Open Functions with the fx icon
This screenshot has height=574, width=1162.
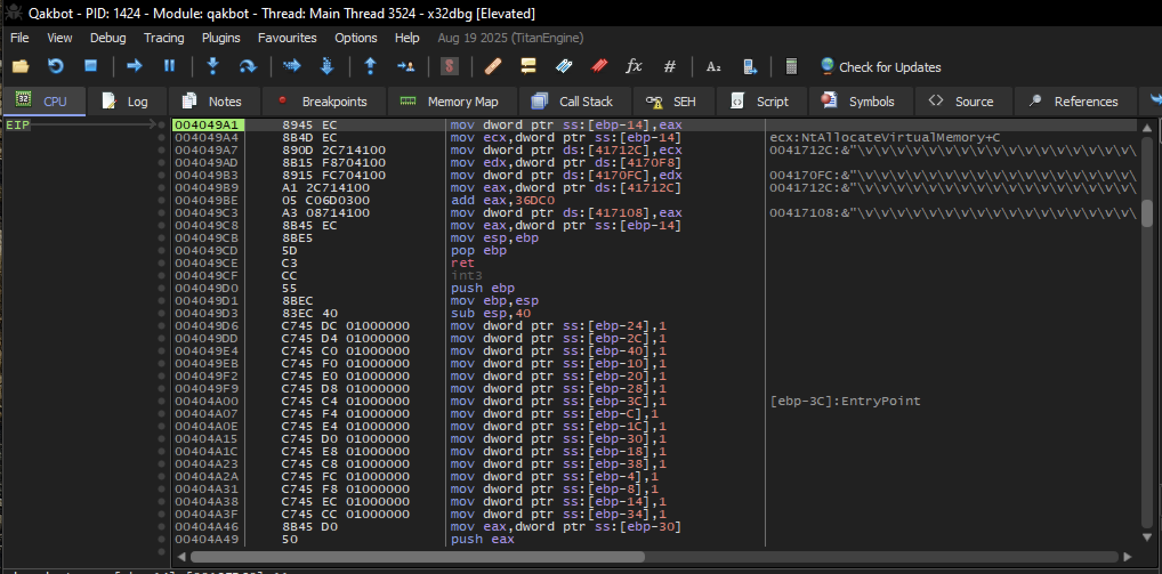[634, 67]
